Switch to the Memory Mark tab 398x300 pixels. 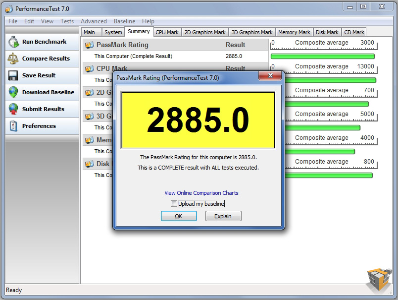coord(294,32)
